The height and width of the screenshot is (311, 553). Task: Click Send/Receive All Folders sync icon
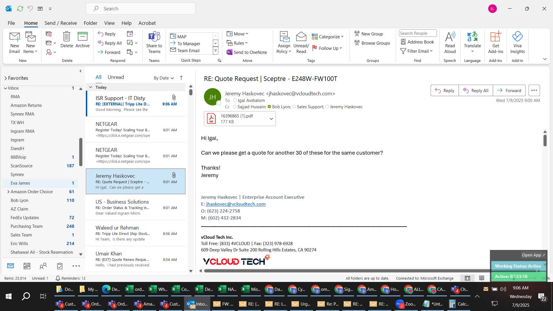(x=20, y=9)
